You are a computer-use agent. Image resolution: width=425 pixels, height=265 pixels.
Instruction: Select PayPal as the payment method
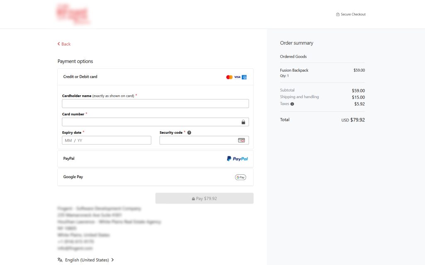pos(155,158)
